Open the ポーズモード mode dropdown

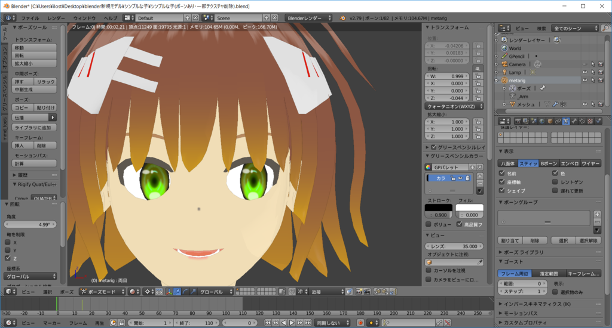point(102,292)
